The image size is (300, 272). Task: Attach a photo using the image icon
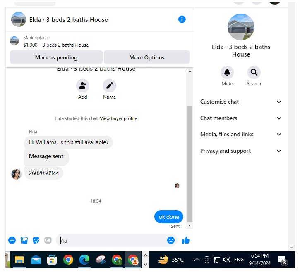24,240
